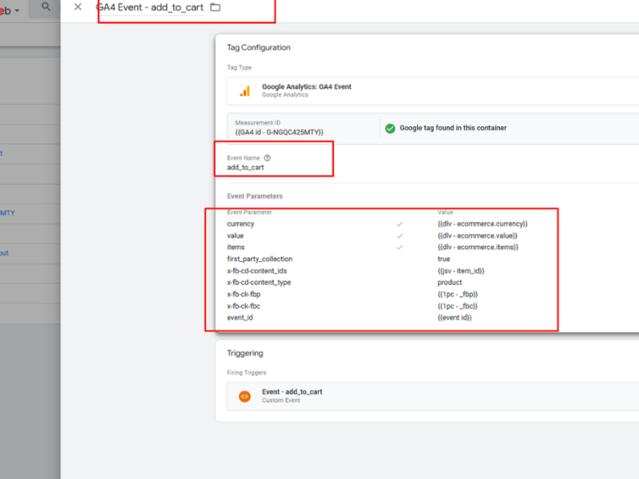
Task: Click the first_party_collection parameter
Action: click(x=260, y=259)
